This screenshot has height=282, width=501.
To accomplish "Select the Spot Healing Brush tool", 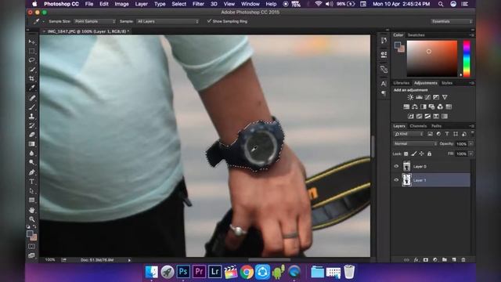I will (x=31, y=98).
